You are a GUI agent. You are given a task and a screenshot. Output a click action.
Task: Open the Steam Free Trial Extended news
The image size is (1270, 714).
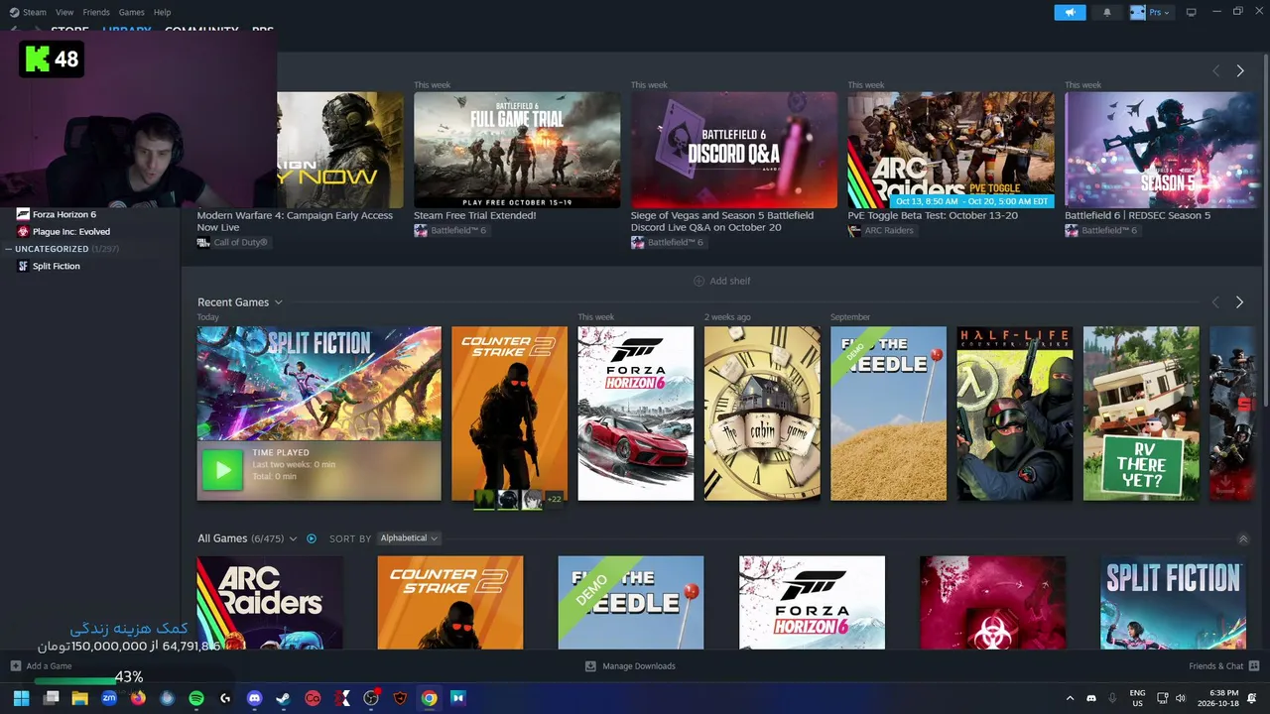tap(517, 149)
